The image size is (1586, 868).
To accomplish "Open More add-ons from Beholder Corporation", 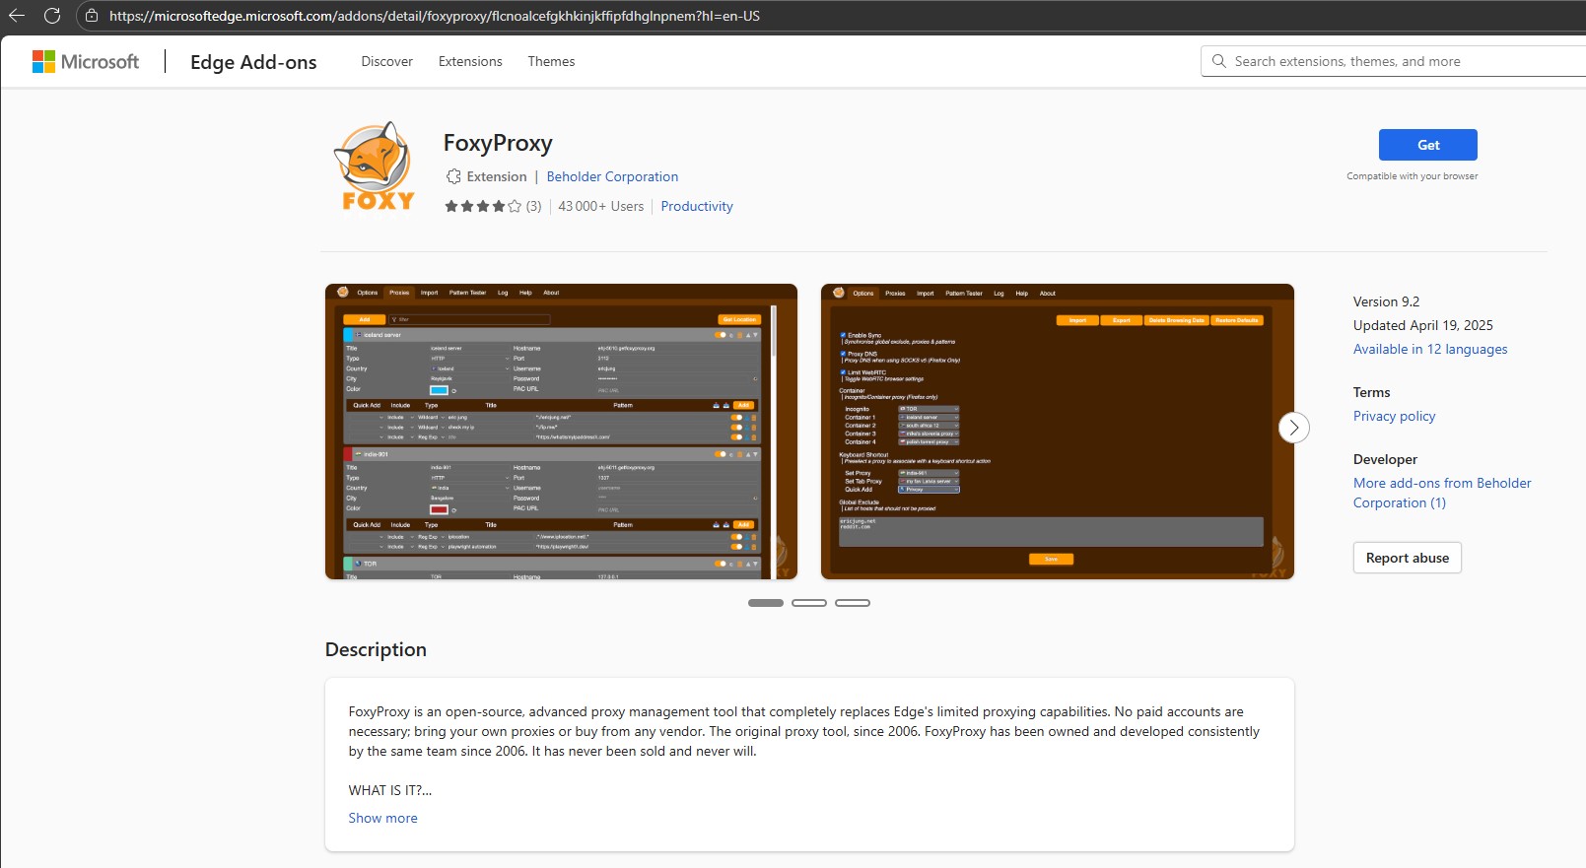I will pyautogui.click(x=1442, y=493).
